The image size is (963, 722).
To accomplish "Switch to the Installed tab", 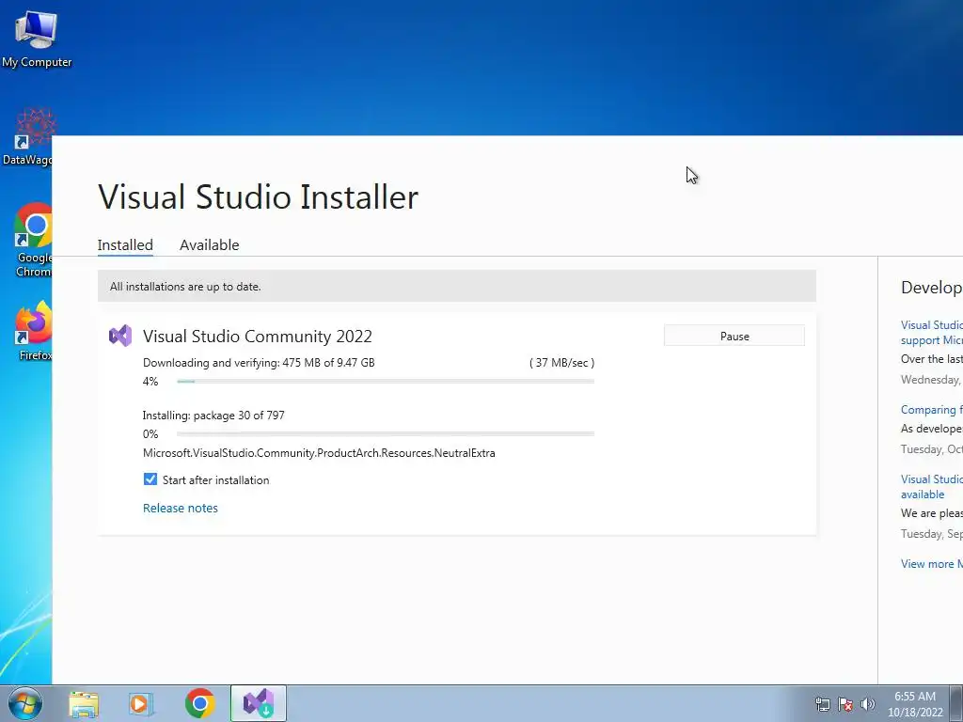I will [x=125, y=245].
